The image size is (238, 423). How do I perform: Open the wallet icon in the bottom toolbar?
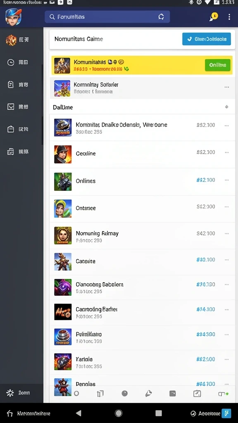click(x=173, y=394)
